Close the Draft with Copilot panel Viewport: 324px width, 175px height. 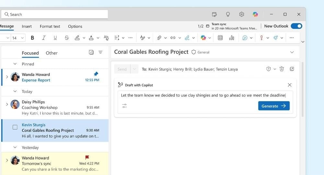[290, 85]
